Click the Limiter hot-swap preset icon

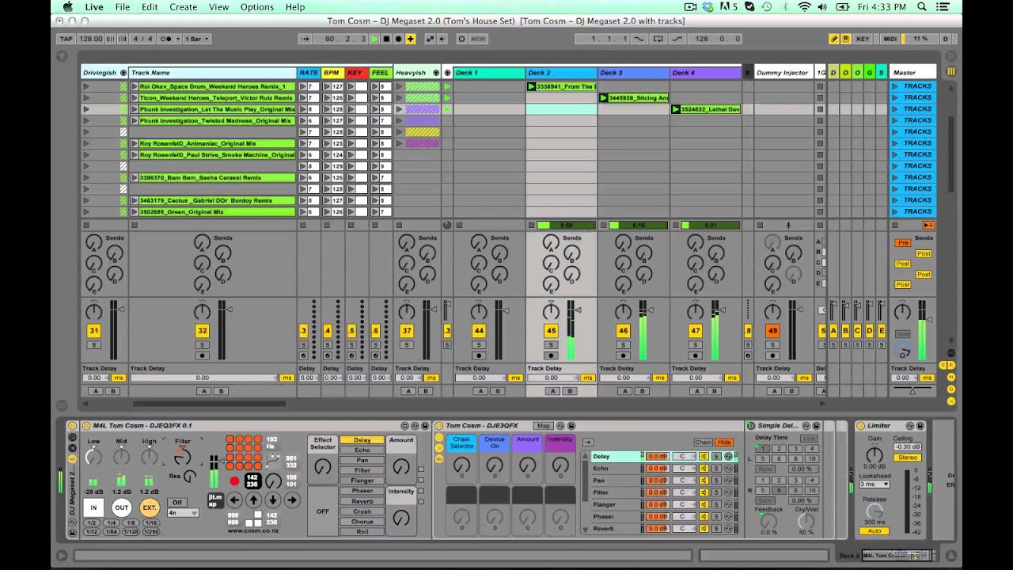tap(909, 426)
